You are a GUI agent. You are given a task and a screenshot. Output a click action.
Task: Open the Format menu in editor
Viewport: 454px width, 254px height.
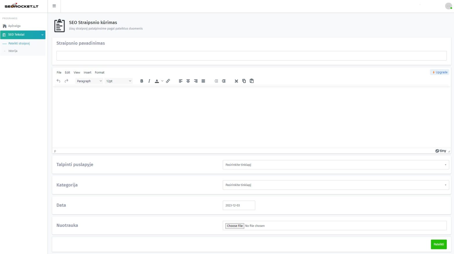(100, 73)
